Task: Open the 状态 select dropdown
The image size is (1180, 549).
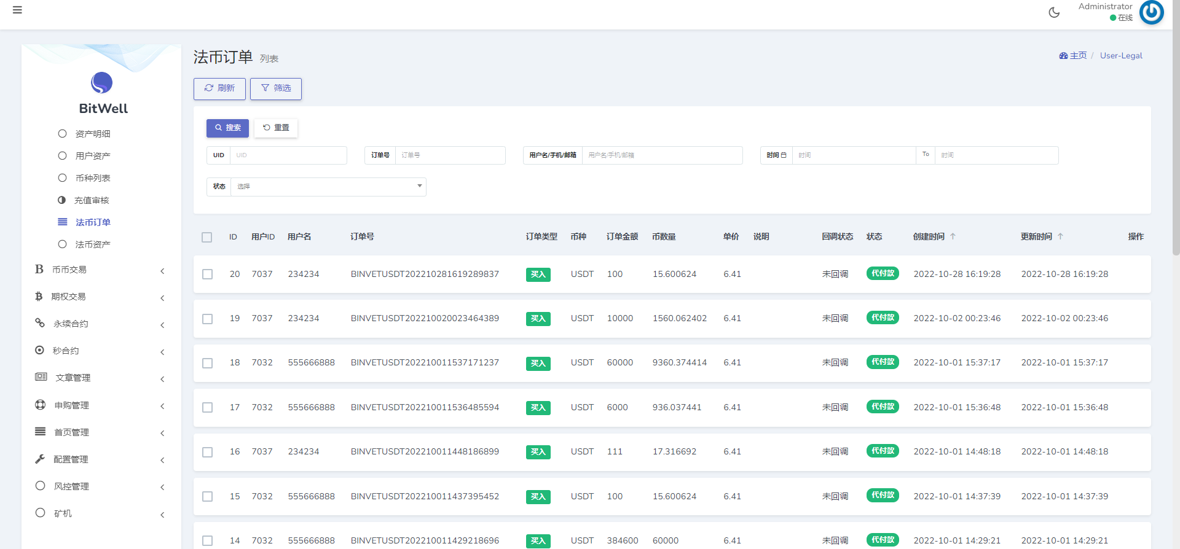Action: (x=328, y=187)
